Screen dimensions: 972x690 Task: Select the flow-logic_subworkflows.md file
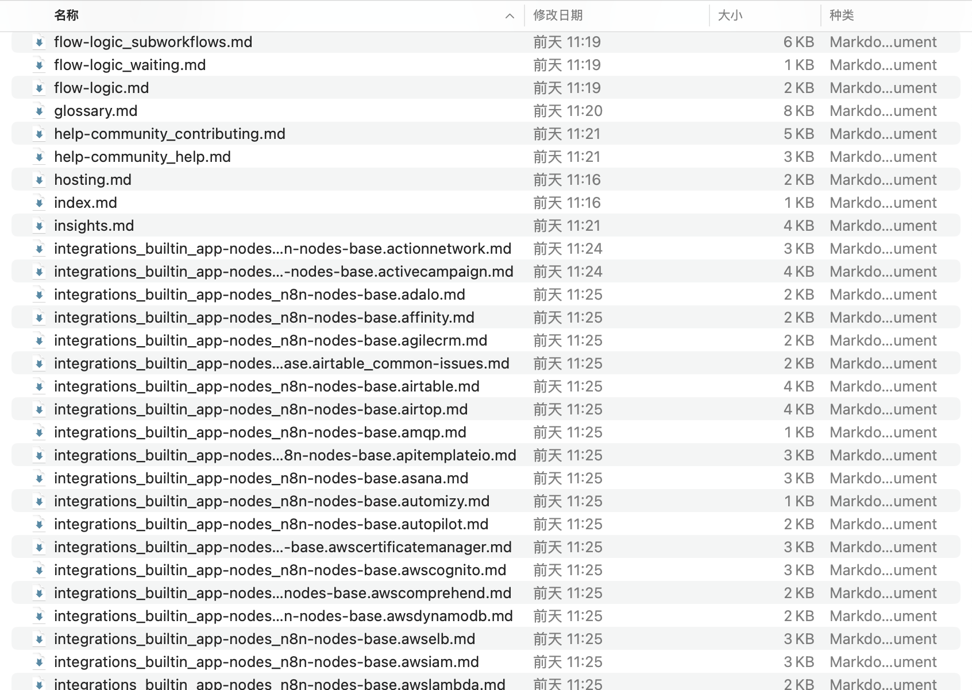click(153, 42)
